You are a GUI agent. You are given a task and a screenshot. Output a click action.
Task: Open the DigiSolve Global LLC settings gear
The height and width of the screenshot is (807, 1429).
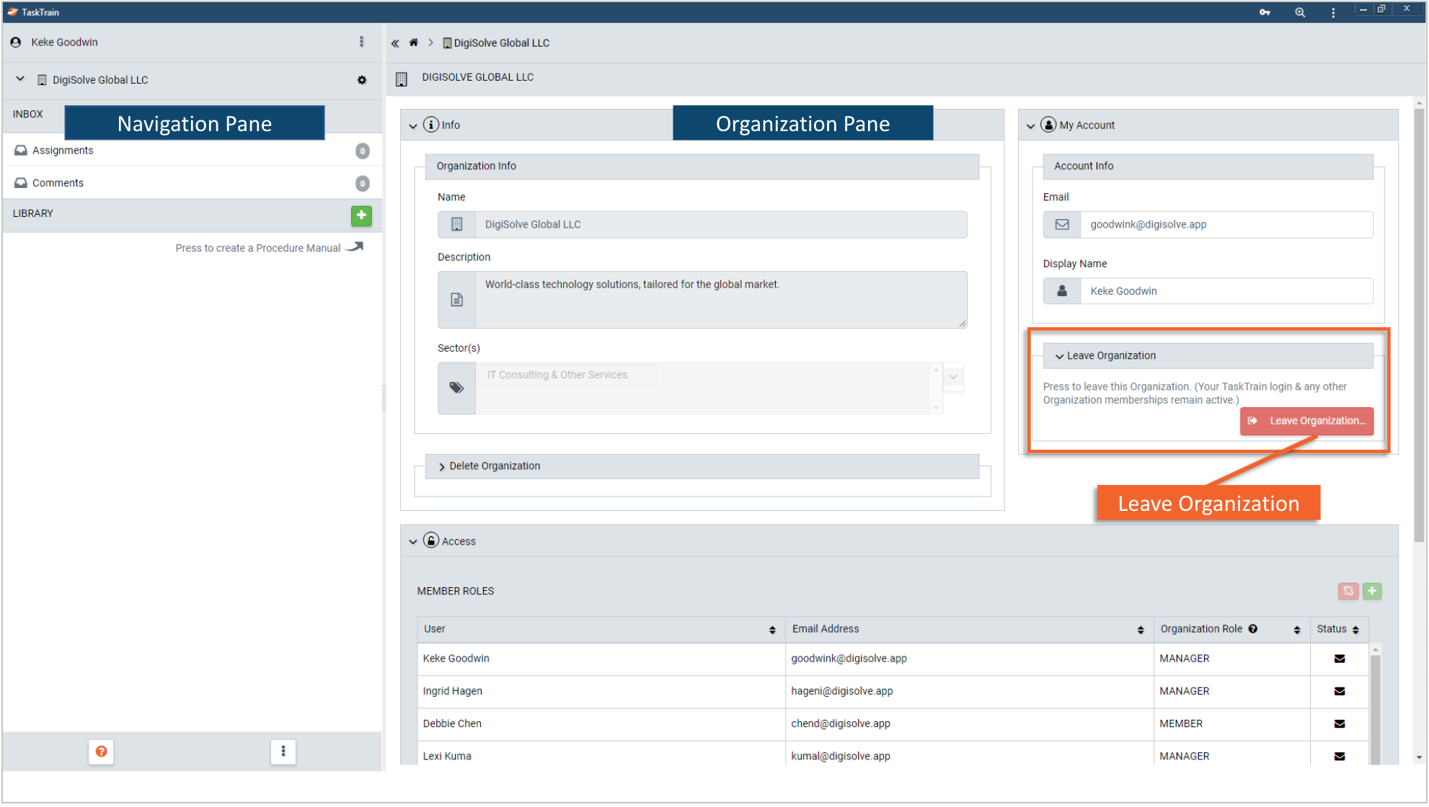(x=362, y=80)
